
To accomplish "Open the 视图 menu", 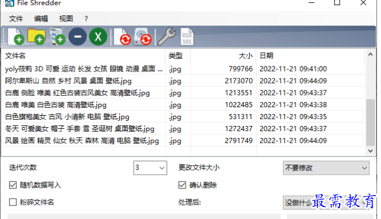I will coord(66,19).
